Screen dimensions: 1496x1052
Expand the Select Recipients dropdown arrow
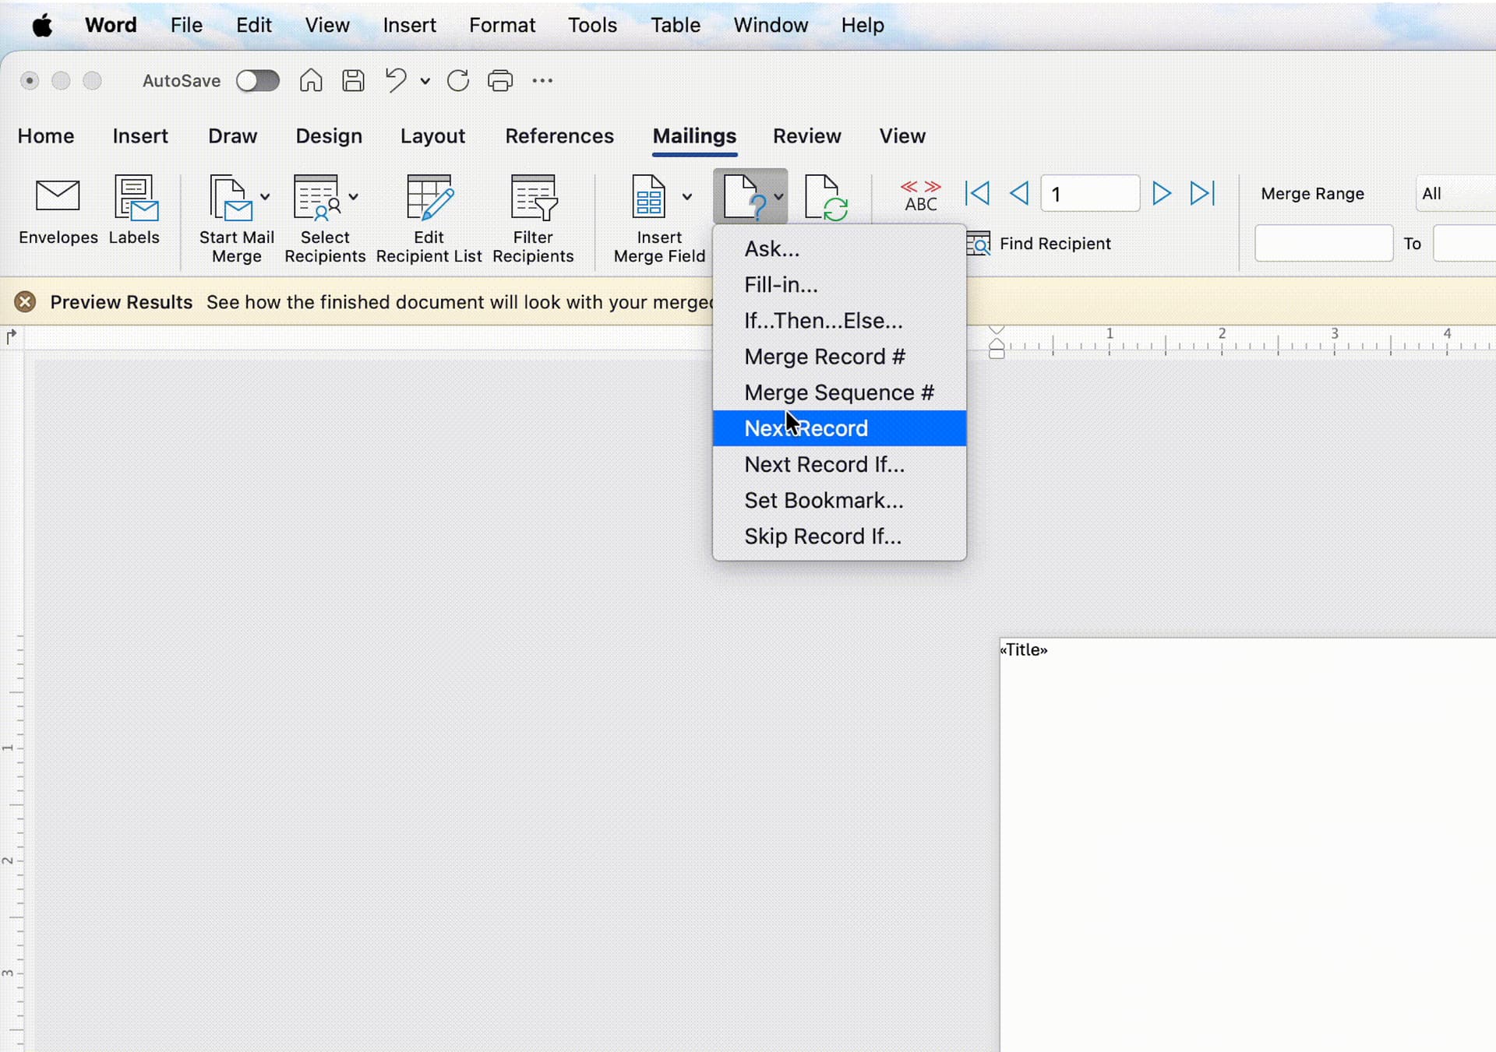(x=354, y=197)
